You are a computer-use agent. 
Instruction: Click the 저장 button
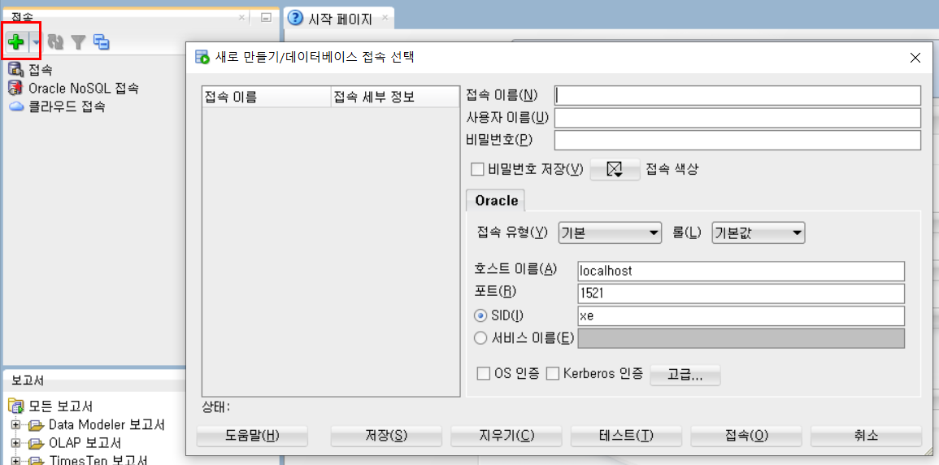pos(386,436)
